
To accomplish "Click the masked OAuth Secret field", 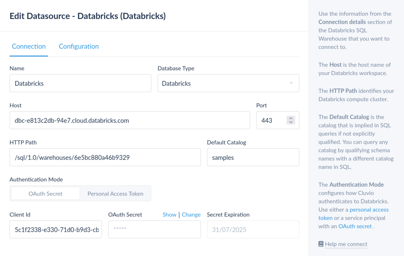I will pos(154,229).
